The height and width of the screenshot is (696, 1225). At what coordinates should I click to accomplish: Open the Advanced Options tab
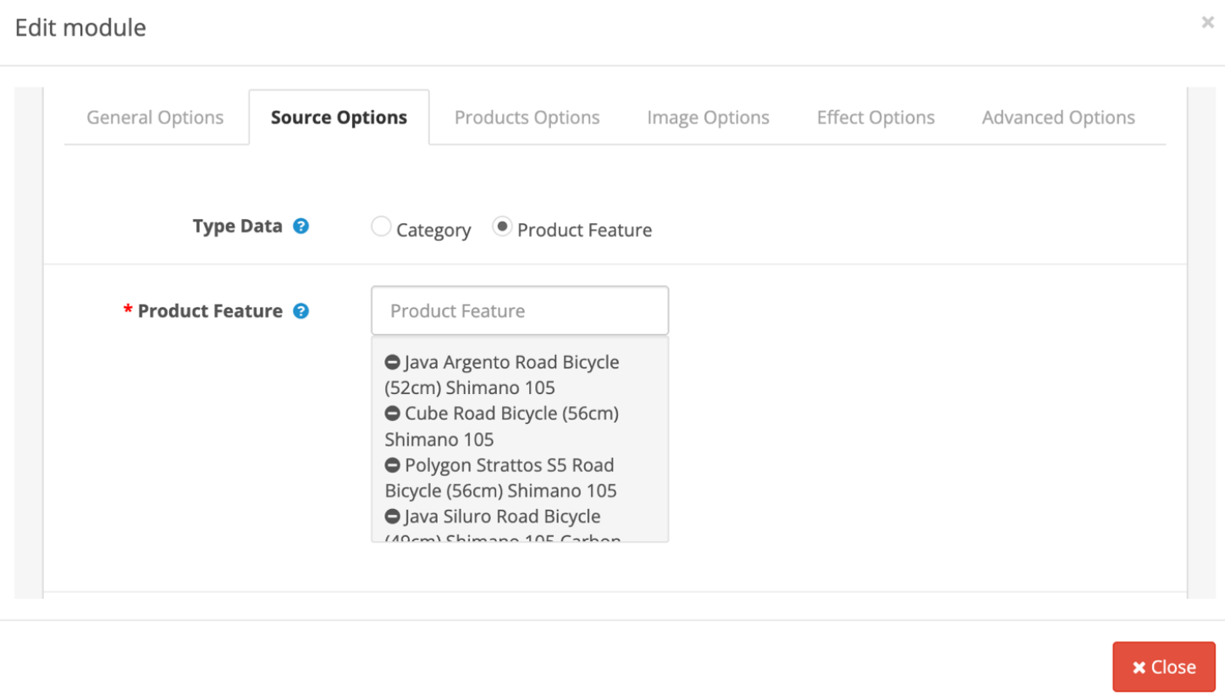[x=1058, y=118]
